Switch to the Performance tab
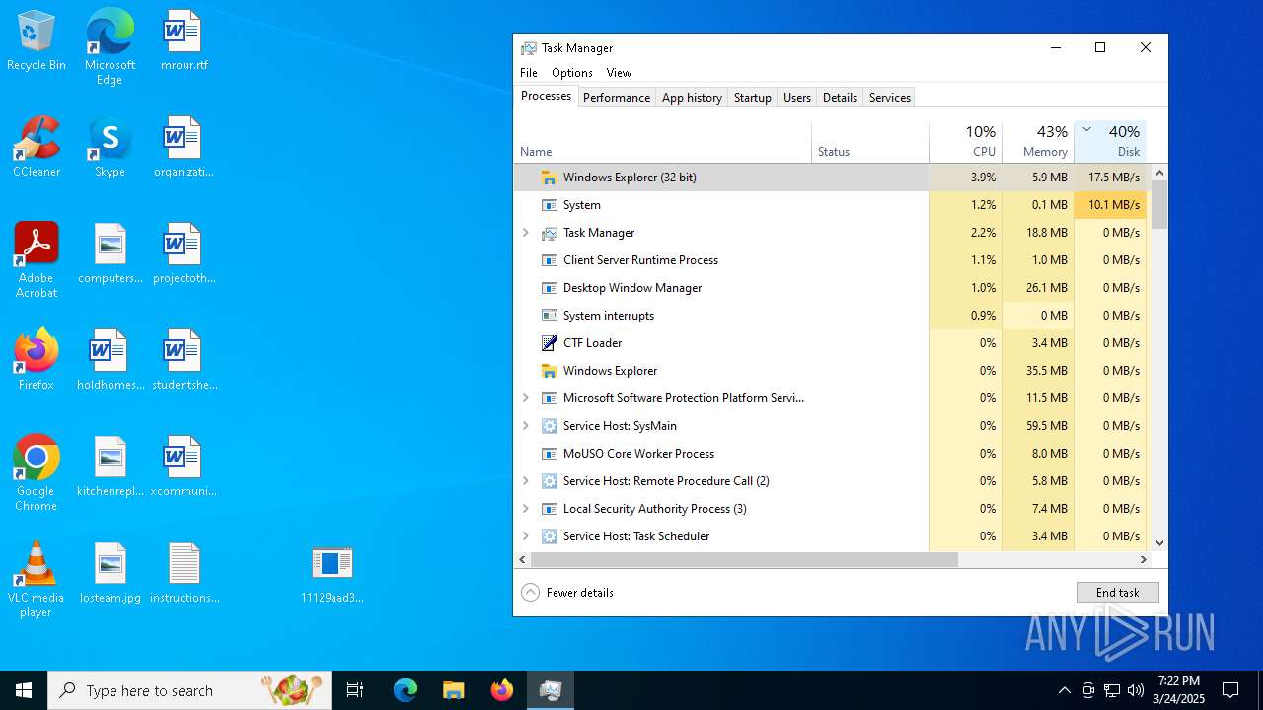The width and height of the screenshot is (1263, 710). pos(617,97)
